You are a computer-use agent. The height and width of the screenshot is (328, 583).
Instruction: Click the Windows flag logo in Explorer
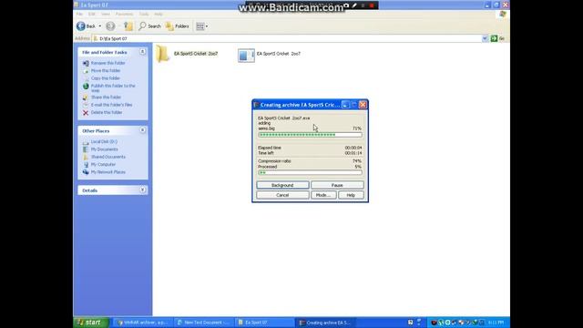pyautogui.click(x=503, y=15)
